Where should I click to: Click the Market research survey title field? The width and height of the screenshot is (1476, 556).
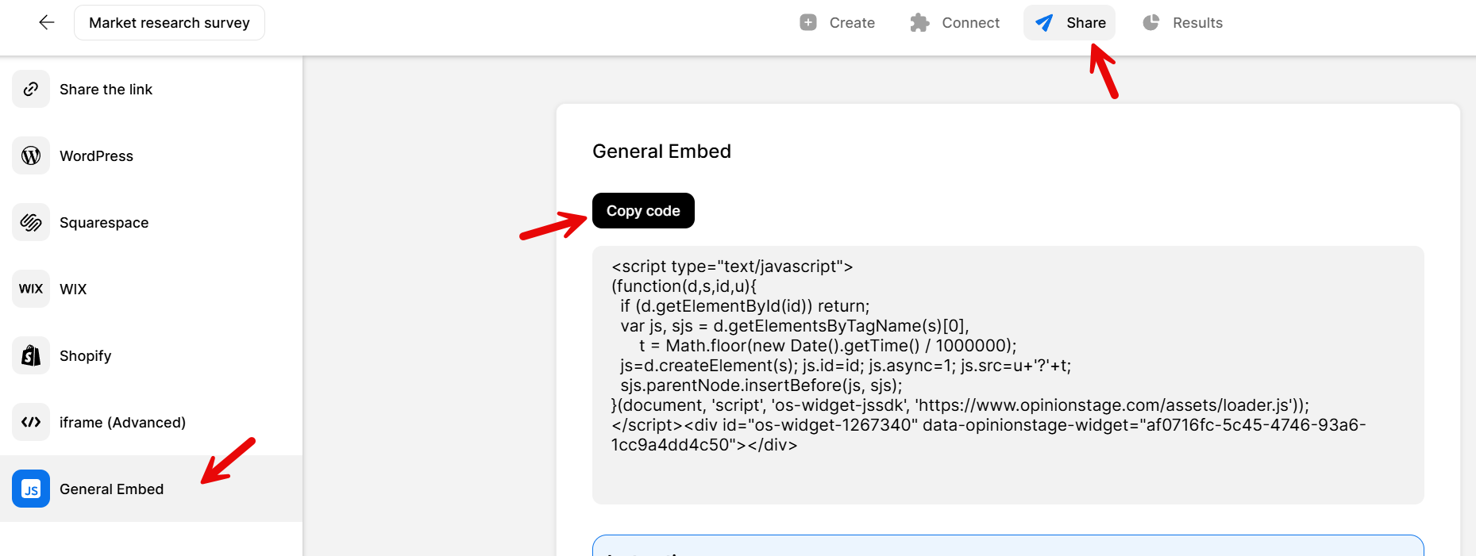169,22
